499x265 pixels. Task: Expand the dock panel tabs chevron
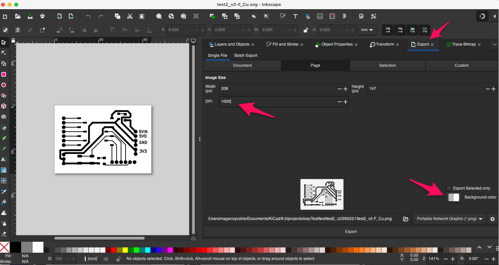pos(495,44)
